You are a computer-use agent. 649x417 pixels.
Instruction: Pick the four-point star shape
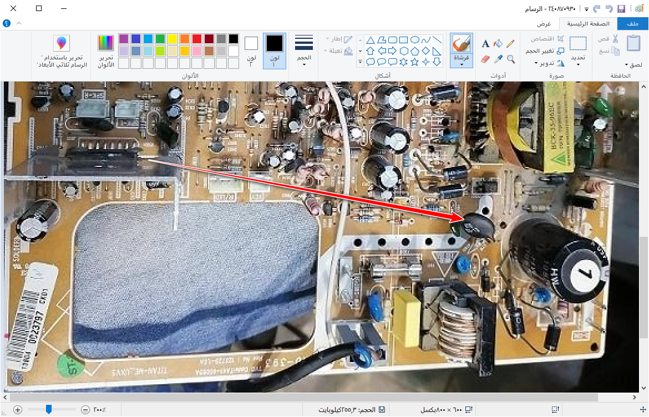pos(425,62)
